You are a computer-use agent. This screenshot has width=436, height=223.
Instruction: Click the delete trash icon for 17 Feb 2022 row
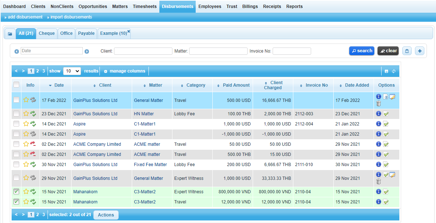click(x=379, y=104)
